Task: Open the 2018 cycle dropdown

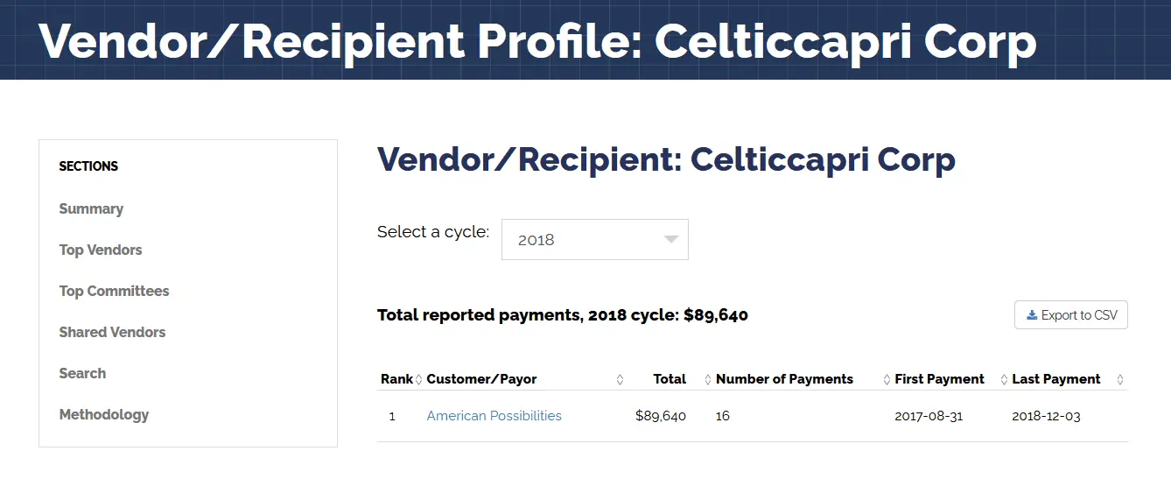Action: 595,240
